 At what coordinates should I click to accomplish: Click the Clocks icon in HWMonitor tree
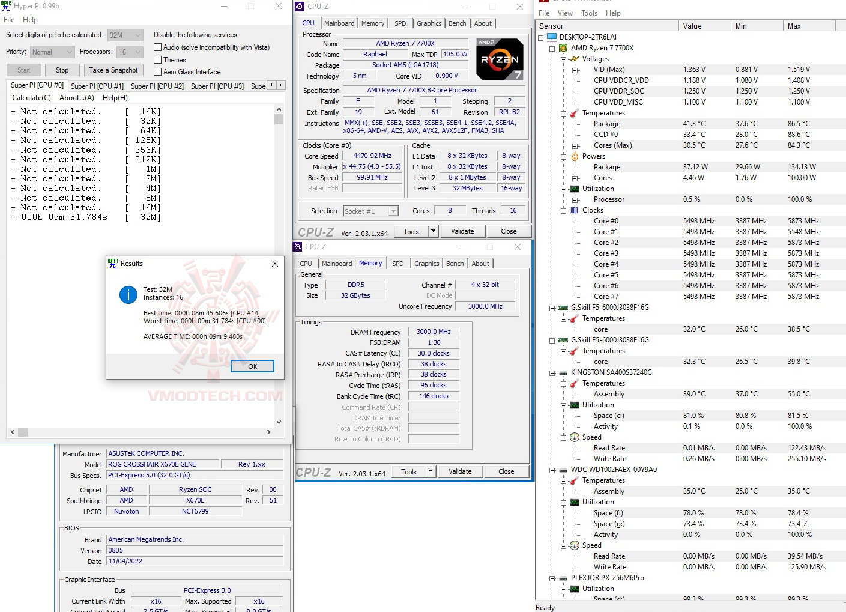click(x=575, y=210)
